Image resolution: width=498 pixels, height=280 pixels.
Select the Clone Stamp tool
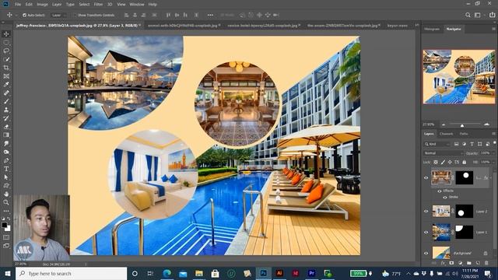pos(6,110)
